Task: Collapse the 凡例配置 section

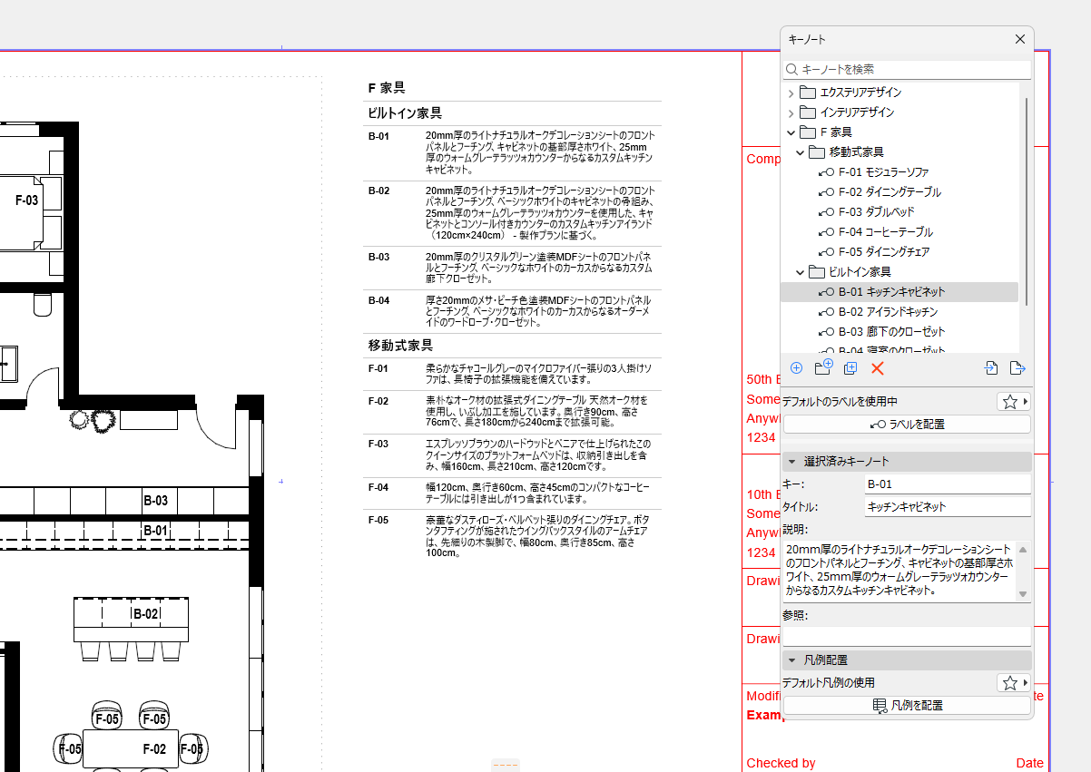Action: (x=791, y=660)
